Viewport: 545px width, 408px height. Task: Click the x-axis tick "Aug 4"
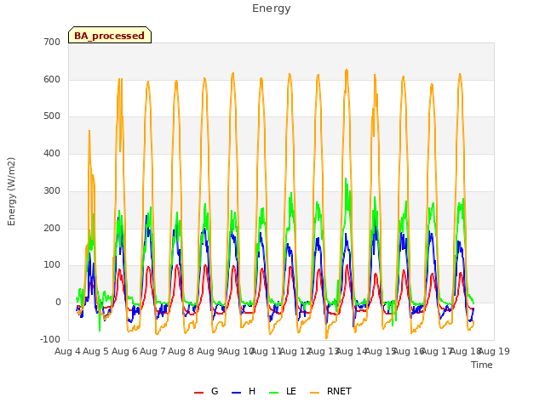pyautogui.click(x=67, y=351)
